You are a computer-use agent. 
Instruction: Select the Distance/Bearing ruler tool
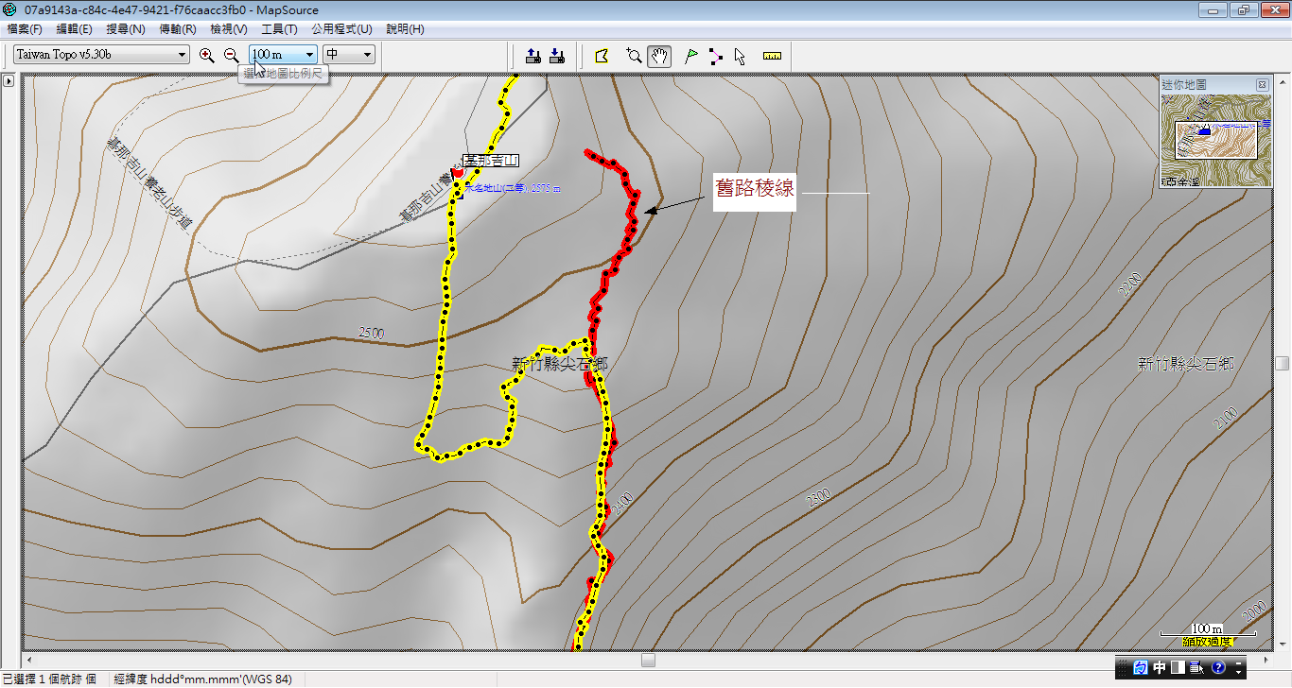pos(773,56)
